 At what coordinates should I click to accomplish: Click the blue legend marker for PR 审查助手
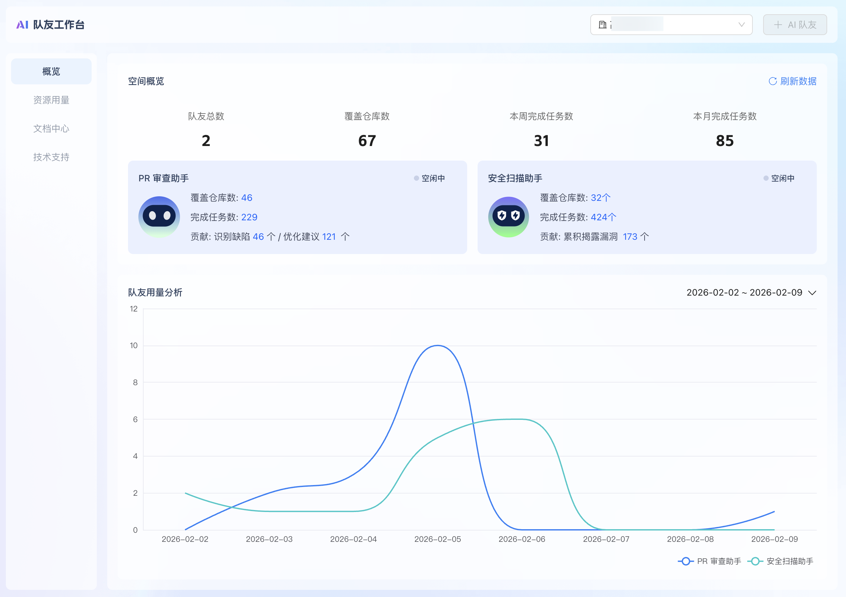(686, 561)
